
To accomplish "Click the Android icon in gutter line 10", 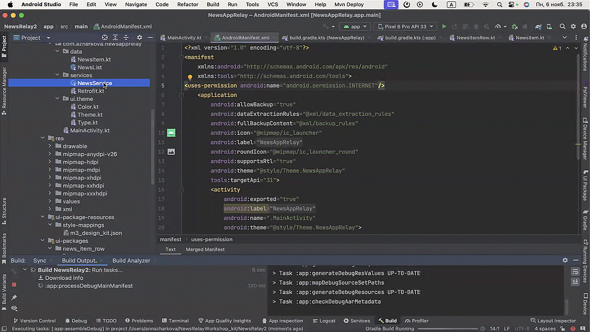I will coord(171,133).
